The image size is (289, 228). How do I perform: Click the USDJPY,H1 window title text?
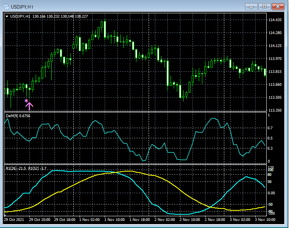coord(22,7)
